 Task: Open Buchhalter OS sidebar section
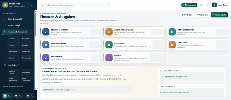pos(17,65)
